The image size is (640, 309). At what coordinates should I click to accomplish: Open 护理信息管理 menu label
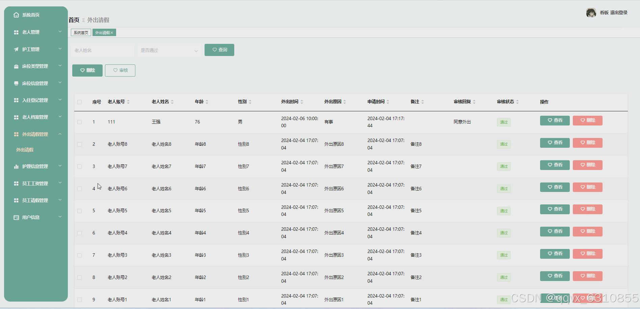[35, 166]
